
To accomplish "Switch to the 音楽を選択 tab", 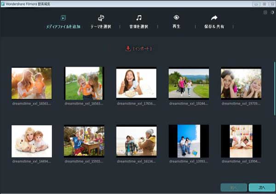I will 138,27.
